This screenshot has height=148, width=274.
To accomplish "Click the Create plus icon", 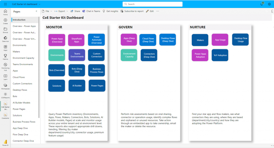I will point(5,21).
